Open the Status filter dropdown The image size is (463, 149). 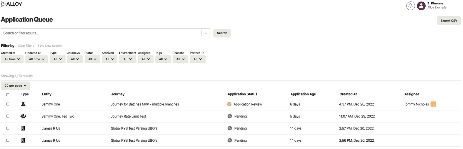(x=92, y=59)
